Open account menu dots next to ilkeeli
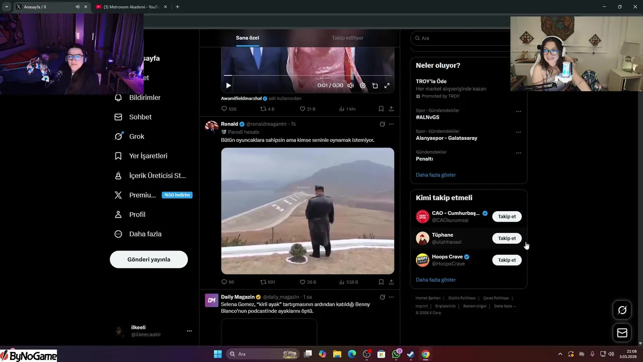 coord(189,331)
